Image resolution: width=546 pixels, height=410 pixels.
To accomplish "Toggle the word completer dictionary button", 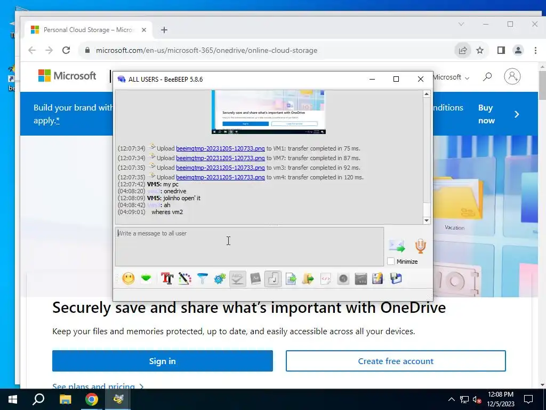I will pos(255,279).
